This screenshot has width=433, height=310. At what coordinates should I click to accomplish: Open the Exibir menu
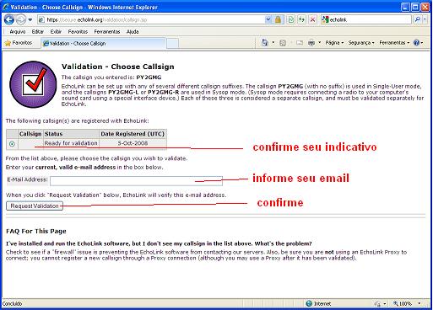(x=56, y=32)
